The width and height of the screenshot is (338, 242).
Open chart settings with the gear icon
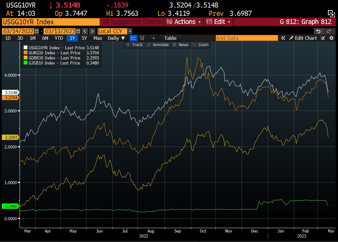pos(331,38)
